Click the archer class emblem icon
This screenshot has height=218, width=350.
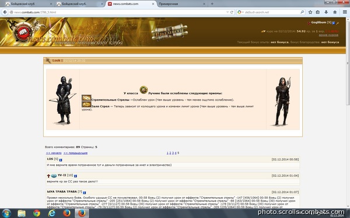143,90
